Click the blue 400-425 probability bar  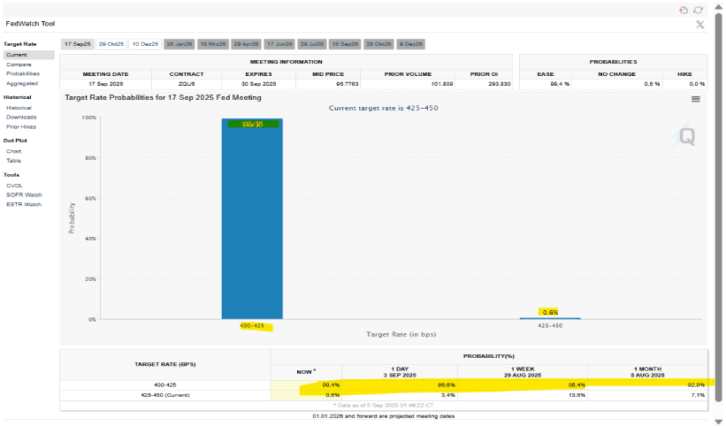coord(252,221)
